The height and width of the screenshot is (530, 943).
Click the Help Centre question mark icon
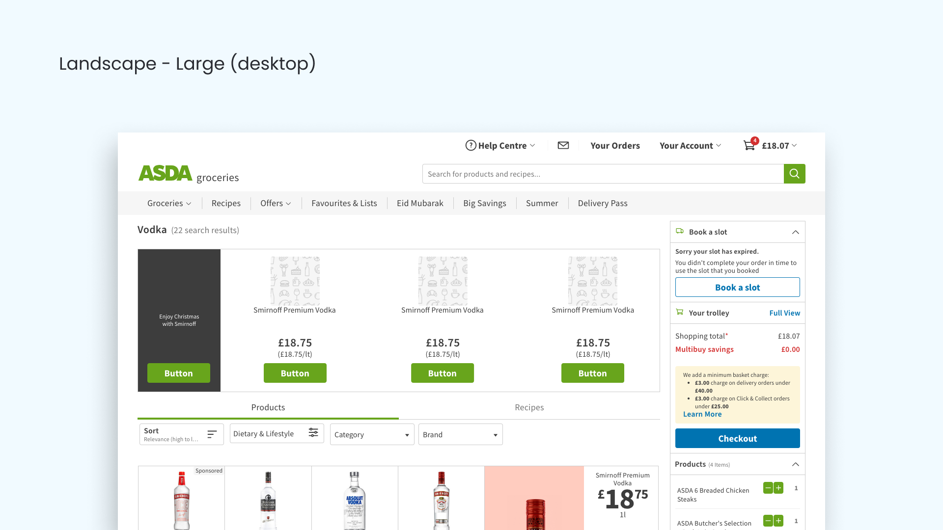(x=471, y=145)
